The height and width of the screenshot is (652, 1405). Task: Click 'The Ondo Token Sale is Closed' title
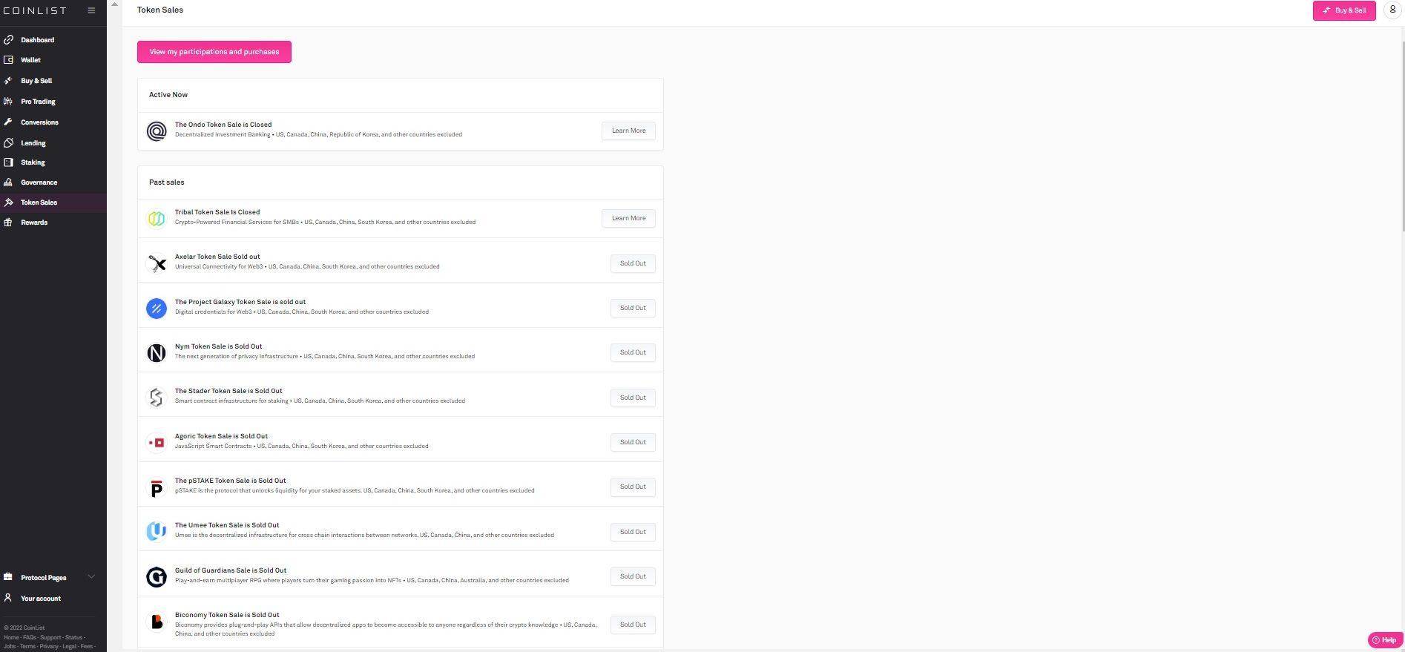(x=223, y=125)
